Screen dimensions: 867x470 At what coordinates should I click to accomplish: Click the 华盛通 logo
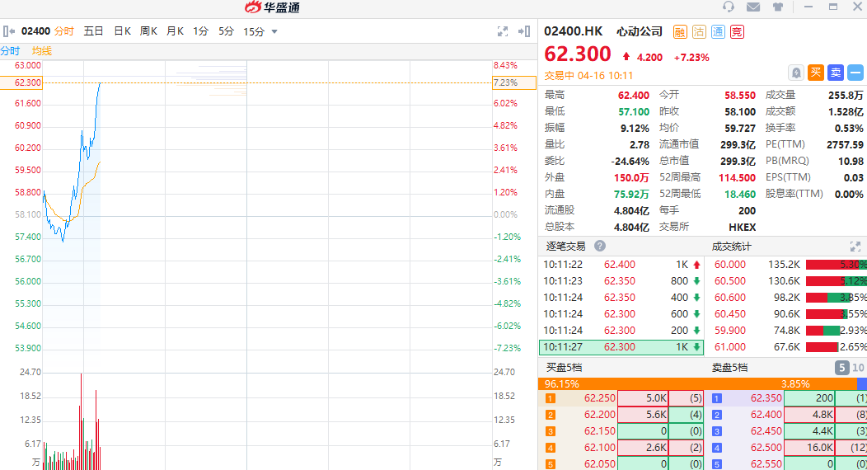pyautogui.click(x=272, y=7)
